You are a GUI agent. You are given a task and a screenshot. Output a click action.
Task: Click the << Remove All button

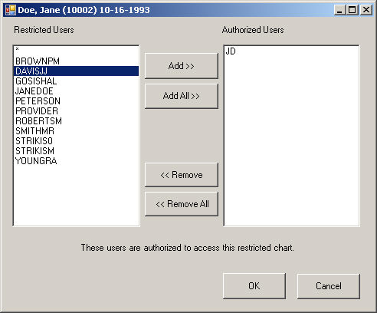182,204
